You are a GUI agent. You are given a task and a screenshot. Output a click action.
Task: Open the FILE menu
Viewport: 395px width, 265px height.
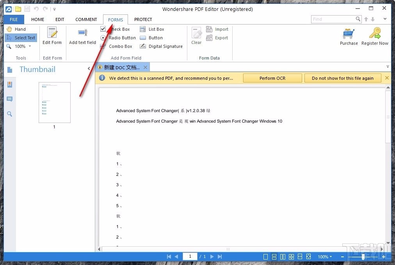[x=14, y=19]
